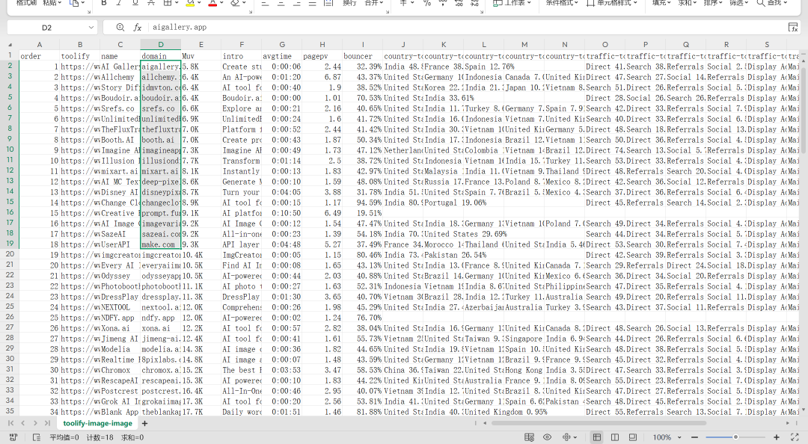This screenshot has width=808, height=444.
Task: Go to first sheet navigation arrow
Action: coord(10,423)
